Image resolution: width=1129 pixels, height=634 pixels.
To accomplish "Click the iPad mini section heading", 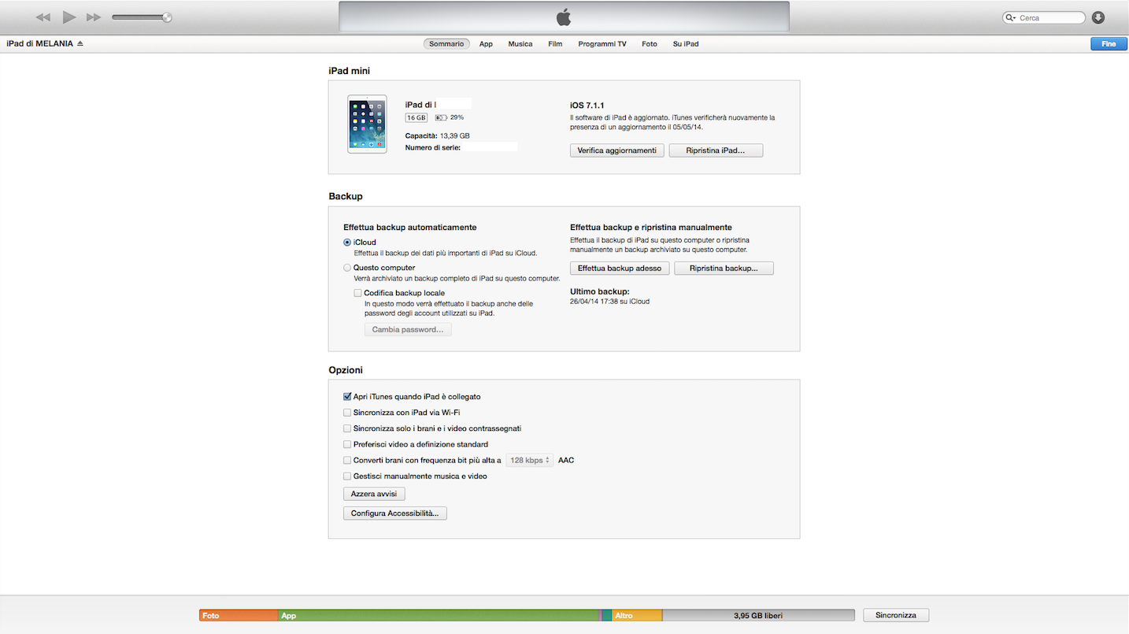I will pos(350,71).
